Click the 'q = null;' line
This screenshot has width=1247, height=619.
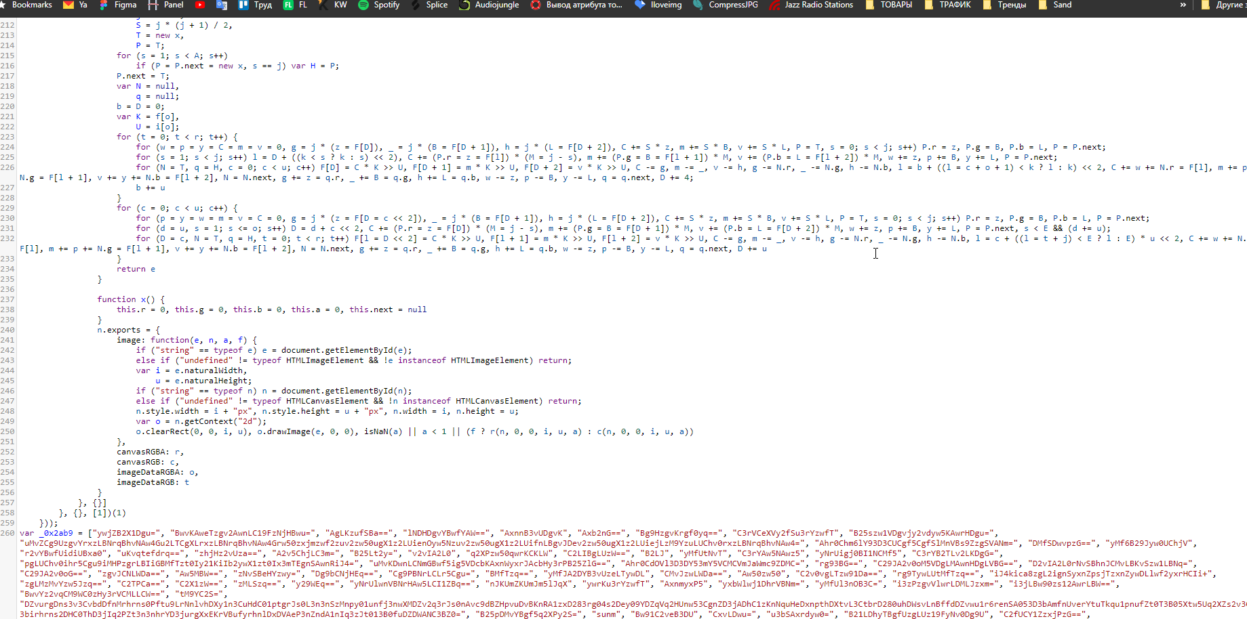(x=157, y=96)
